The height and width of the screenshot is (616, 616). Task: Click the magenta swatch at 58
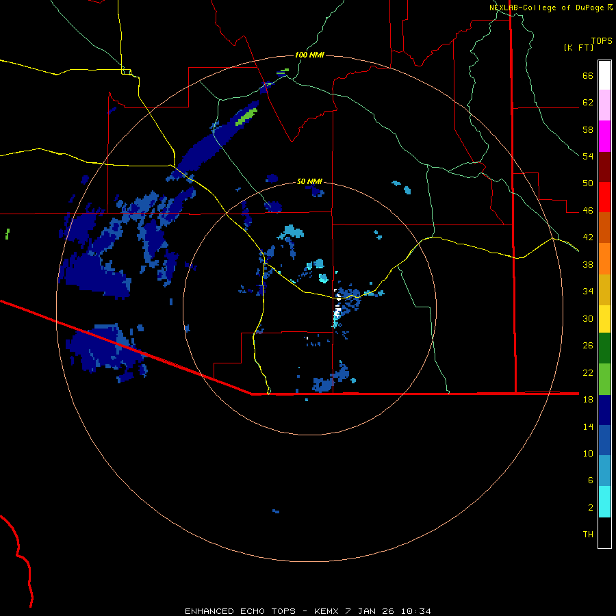[x=604, y=136]
